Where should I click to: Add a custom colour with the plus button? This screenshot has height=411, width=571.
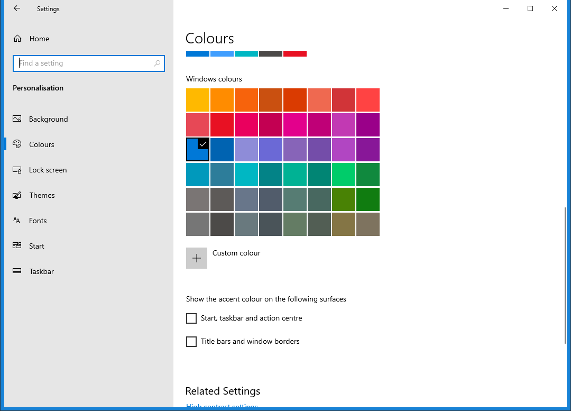pos(197,258)
